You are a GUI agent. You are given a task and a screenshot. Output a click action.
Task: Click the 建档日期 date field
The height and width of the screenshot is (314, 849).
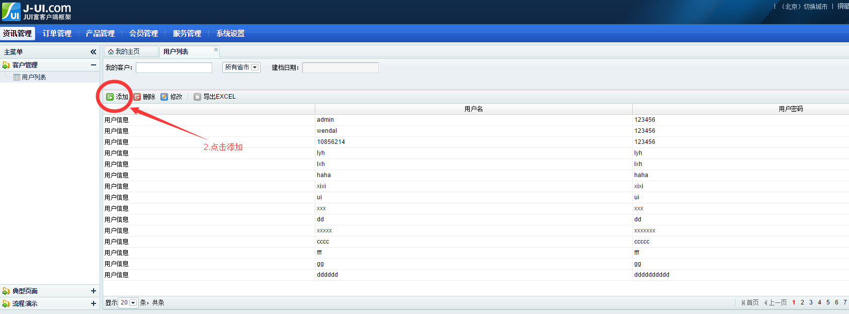341,67
